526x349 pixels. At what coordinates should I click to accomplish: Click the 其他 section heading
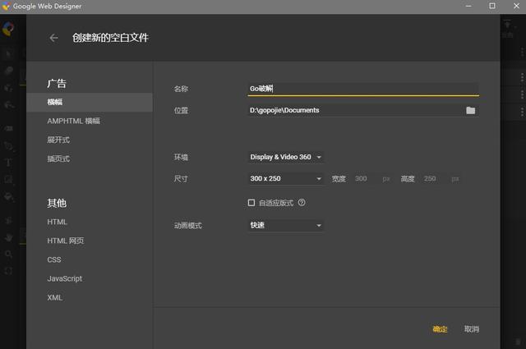(57, 203)
